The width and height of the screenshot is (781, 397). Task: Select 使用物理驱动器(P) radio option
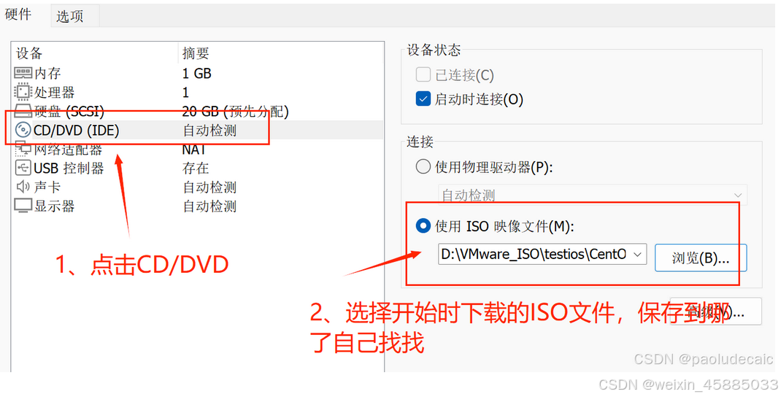pos(423,166)
